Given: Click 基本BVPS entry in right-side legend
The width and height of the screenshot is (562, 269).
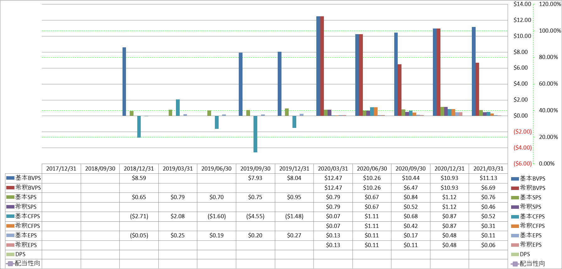Looking at the screenshot, I should pos(528,178).
